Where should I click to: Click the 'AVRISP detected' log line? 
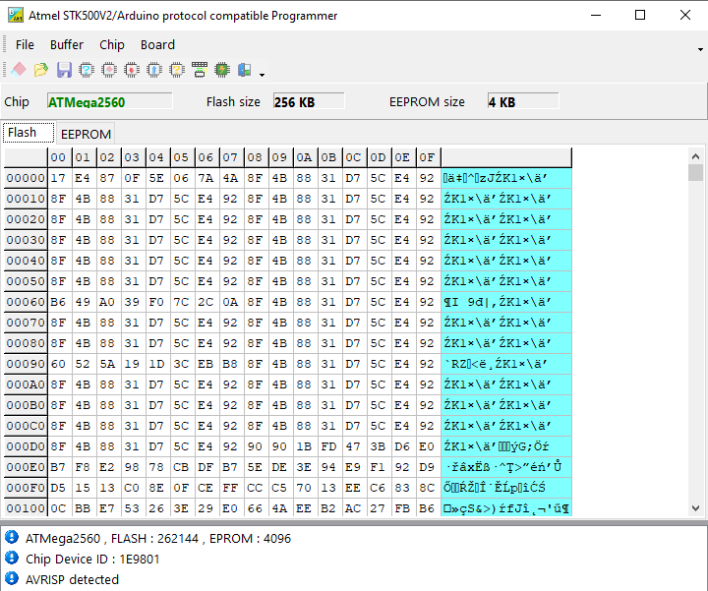pyautogui.click(x=72, y=580)
